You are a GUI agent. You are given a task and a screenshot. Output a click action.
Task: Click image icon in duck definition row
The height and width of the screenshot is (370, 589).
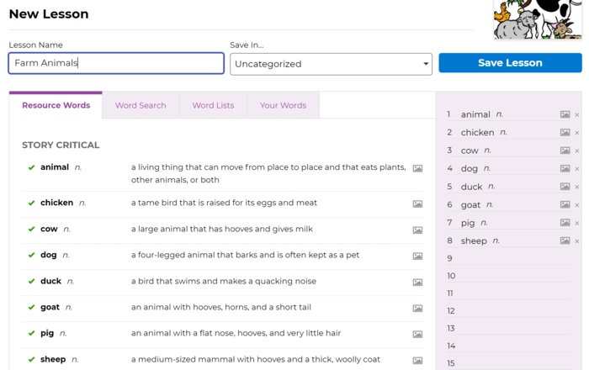417,282
